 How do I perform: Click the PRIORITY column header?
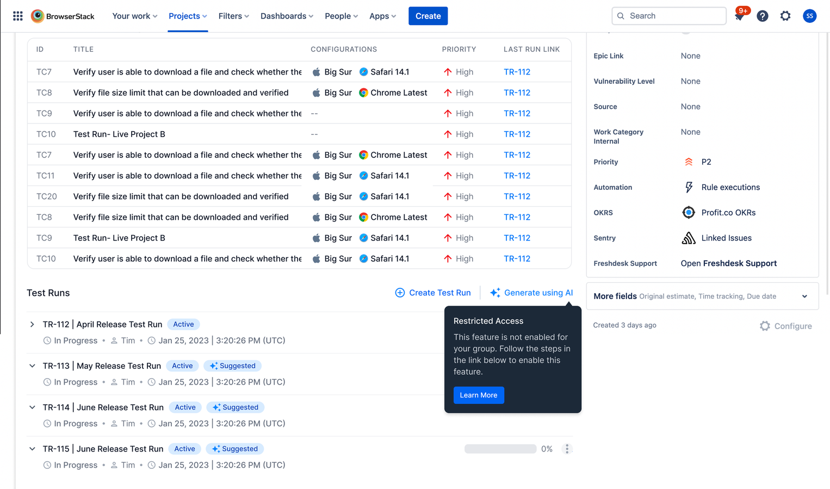tap(459, 49)
